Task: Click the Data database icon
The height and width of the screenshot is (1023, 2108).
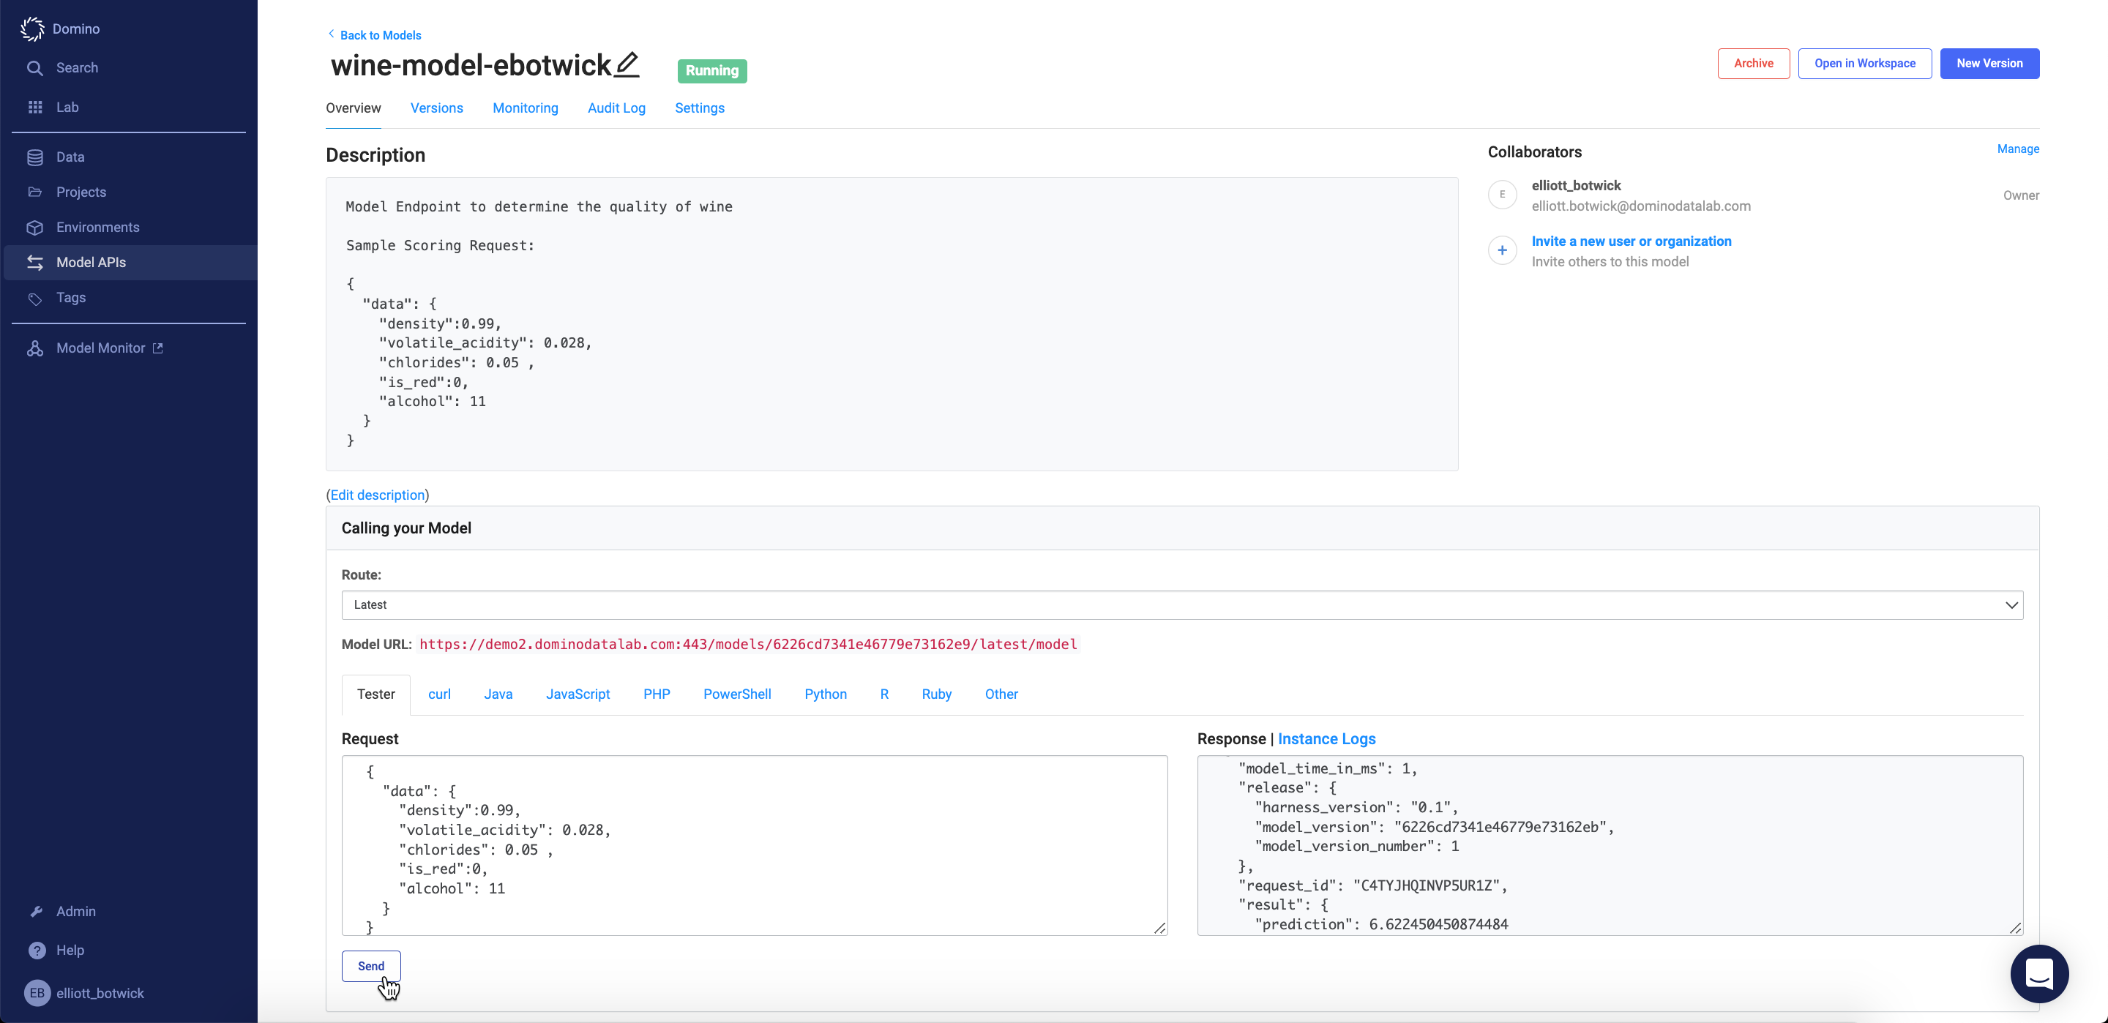Action: (x=34, y=157)
